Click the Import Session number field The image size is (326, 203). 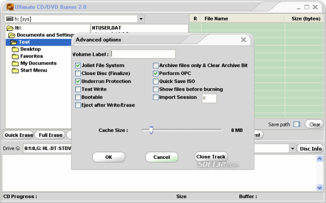click(x=209, y=98)
